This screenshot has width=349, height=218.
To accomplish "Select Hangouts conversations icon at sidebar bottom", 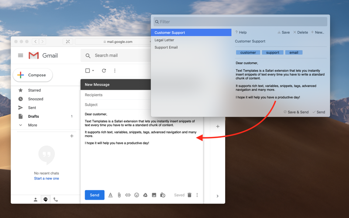I will (x=45, y=200).
